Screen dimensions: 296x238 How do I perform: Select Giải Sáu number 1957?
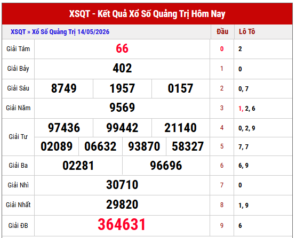(x=122, y=88)
